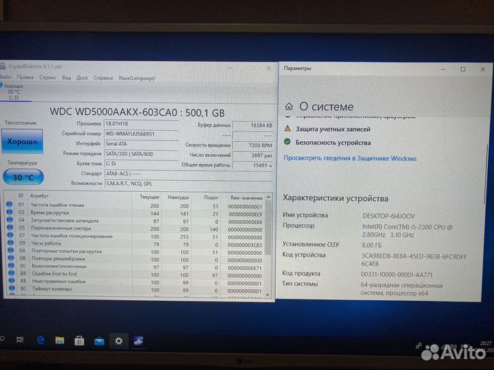Open the Правка menu in CrystalDiskInfo

tap(25, 77)
